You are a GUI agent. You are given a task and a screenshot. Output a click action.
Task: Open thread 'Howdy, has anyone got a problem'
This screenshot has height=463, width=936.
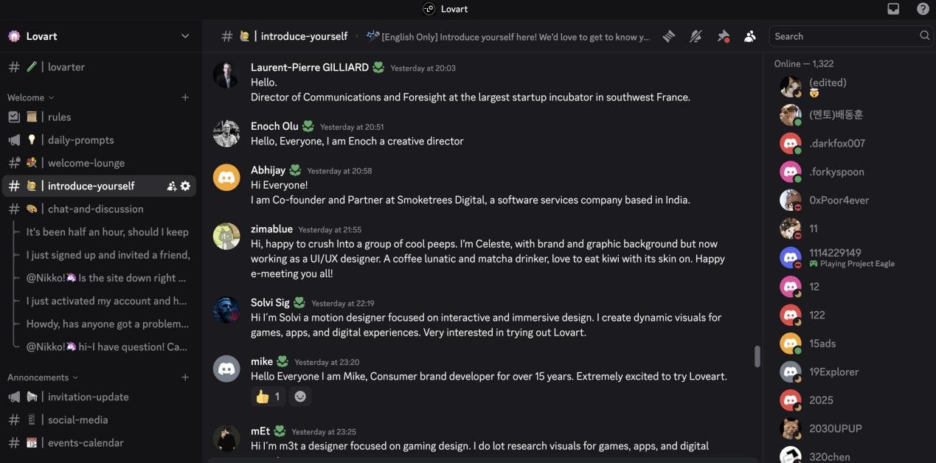(108, 324)
